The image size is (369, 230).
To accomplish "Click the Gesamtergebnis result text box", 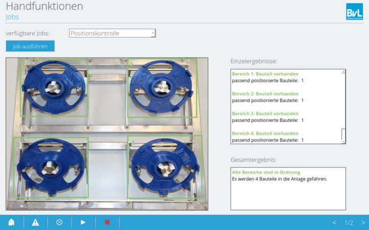I will 288,188.
